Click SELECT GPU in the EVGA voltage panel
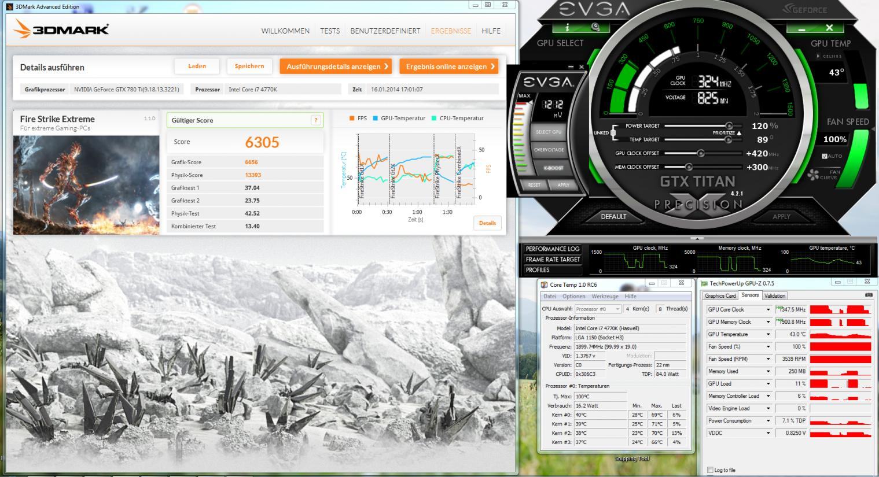This screenshot has height=477, width=879. [549, 132]
